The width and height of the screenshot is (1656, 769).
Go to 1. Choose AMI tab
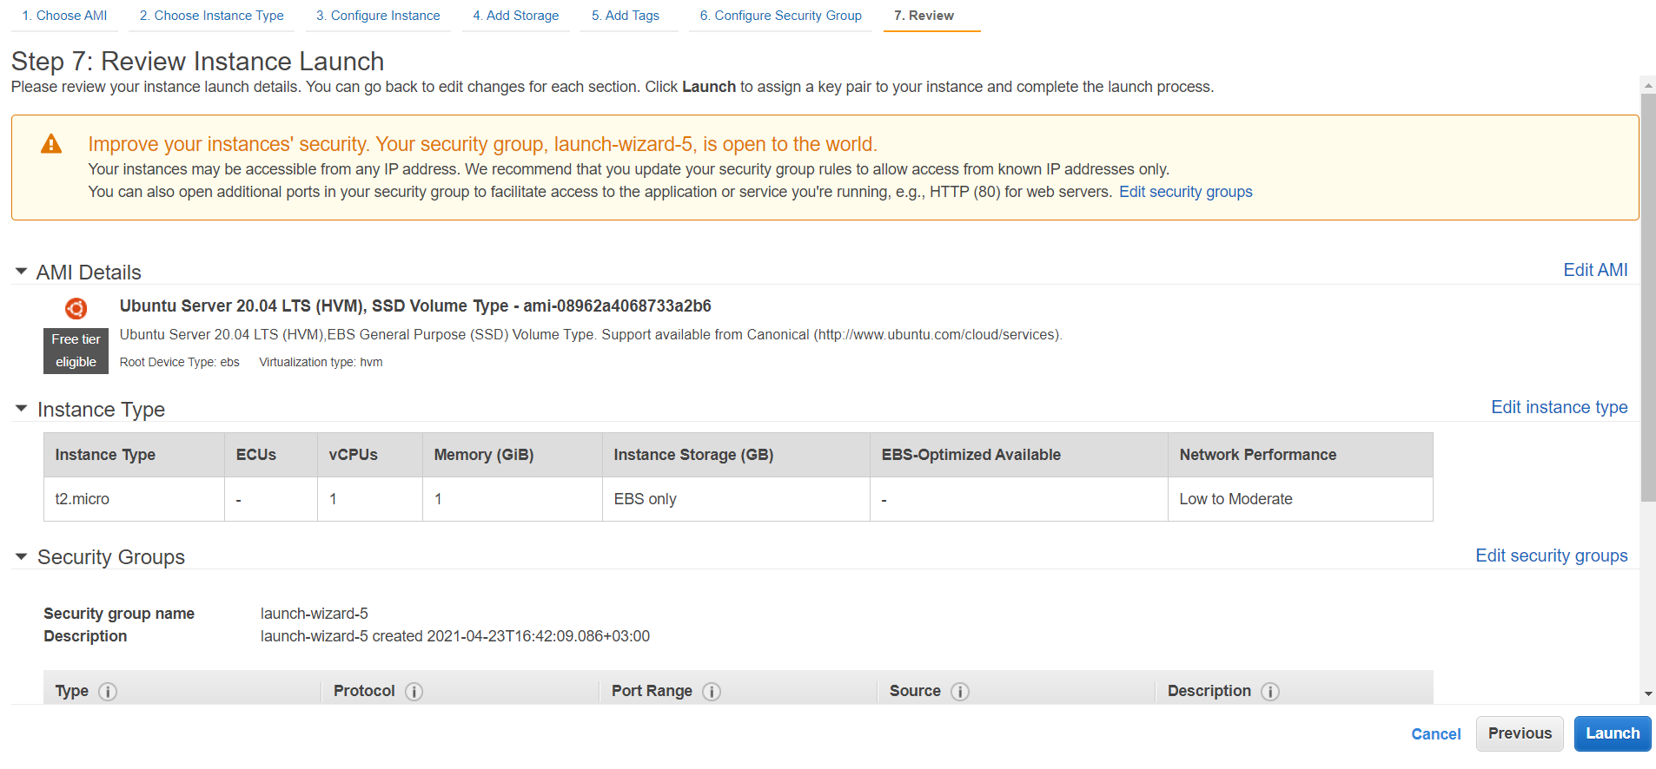pyautogui.click(x=64, y=16)
